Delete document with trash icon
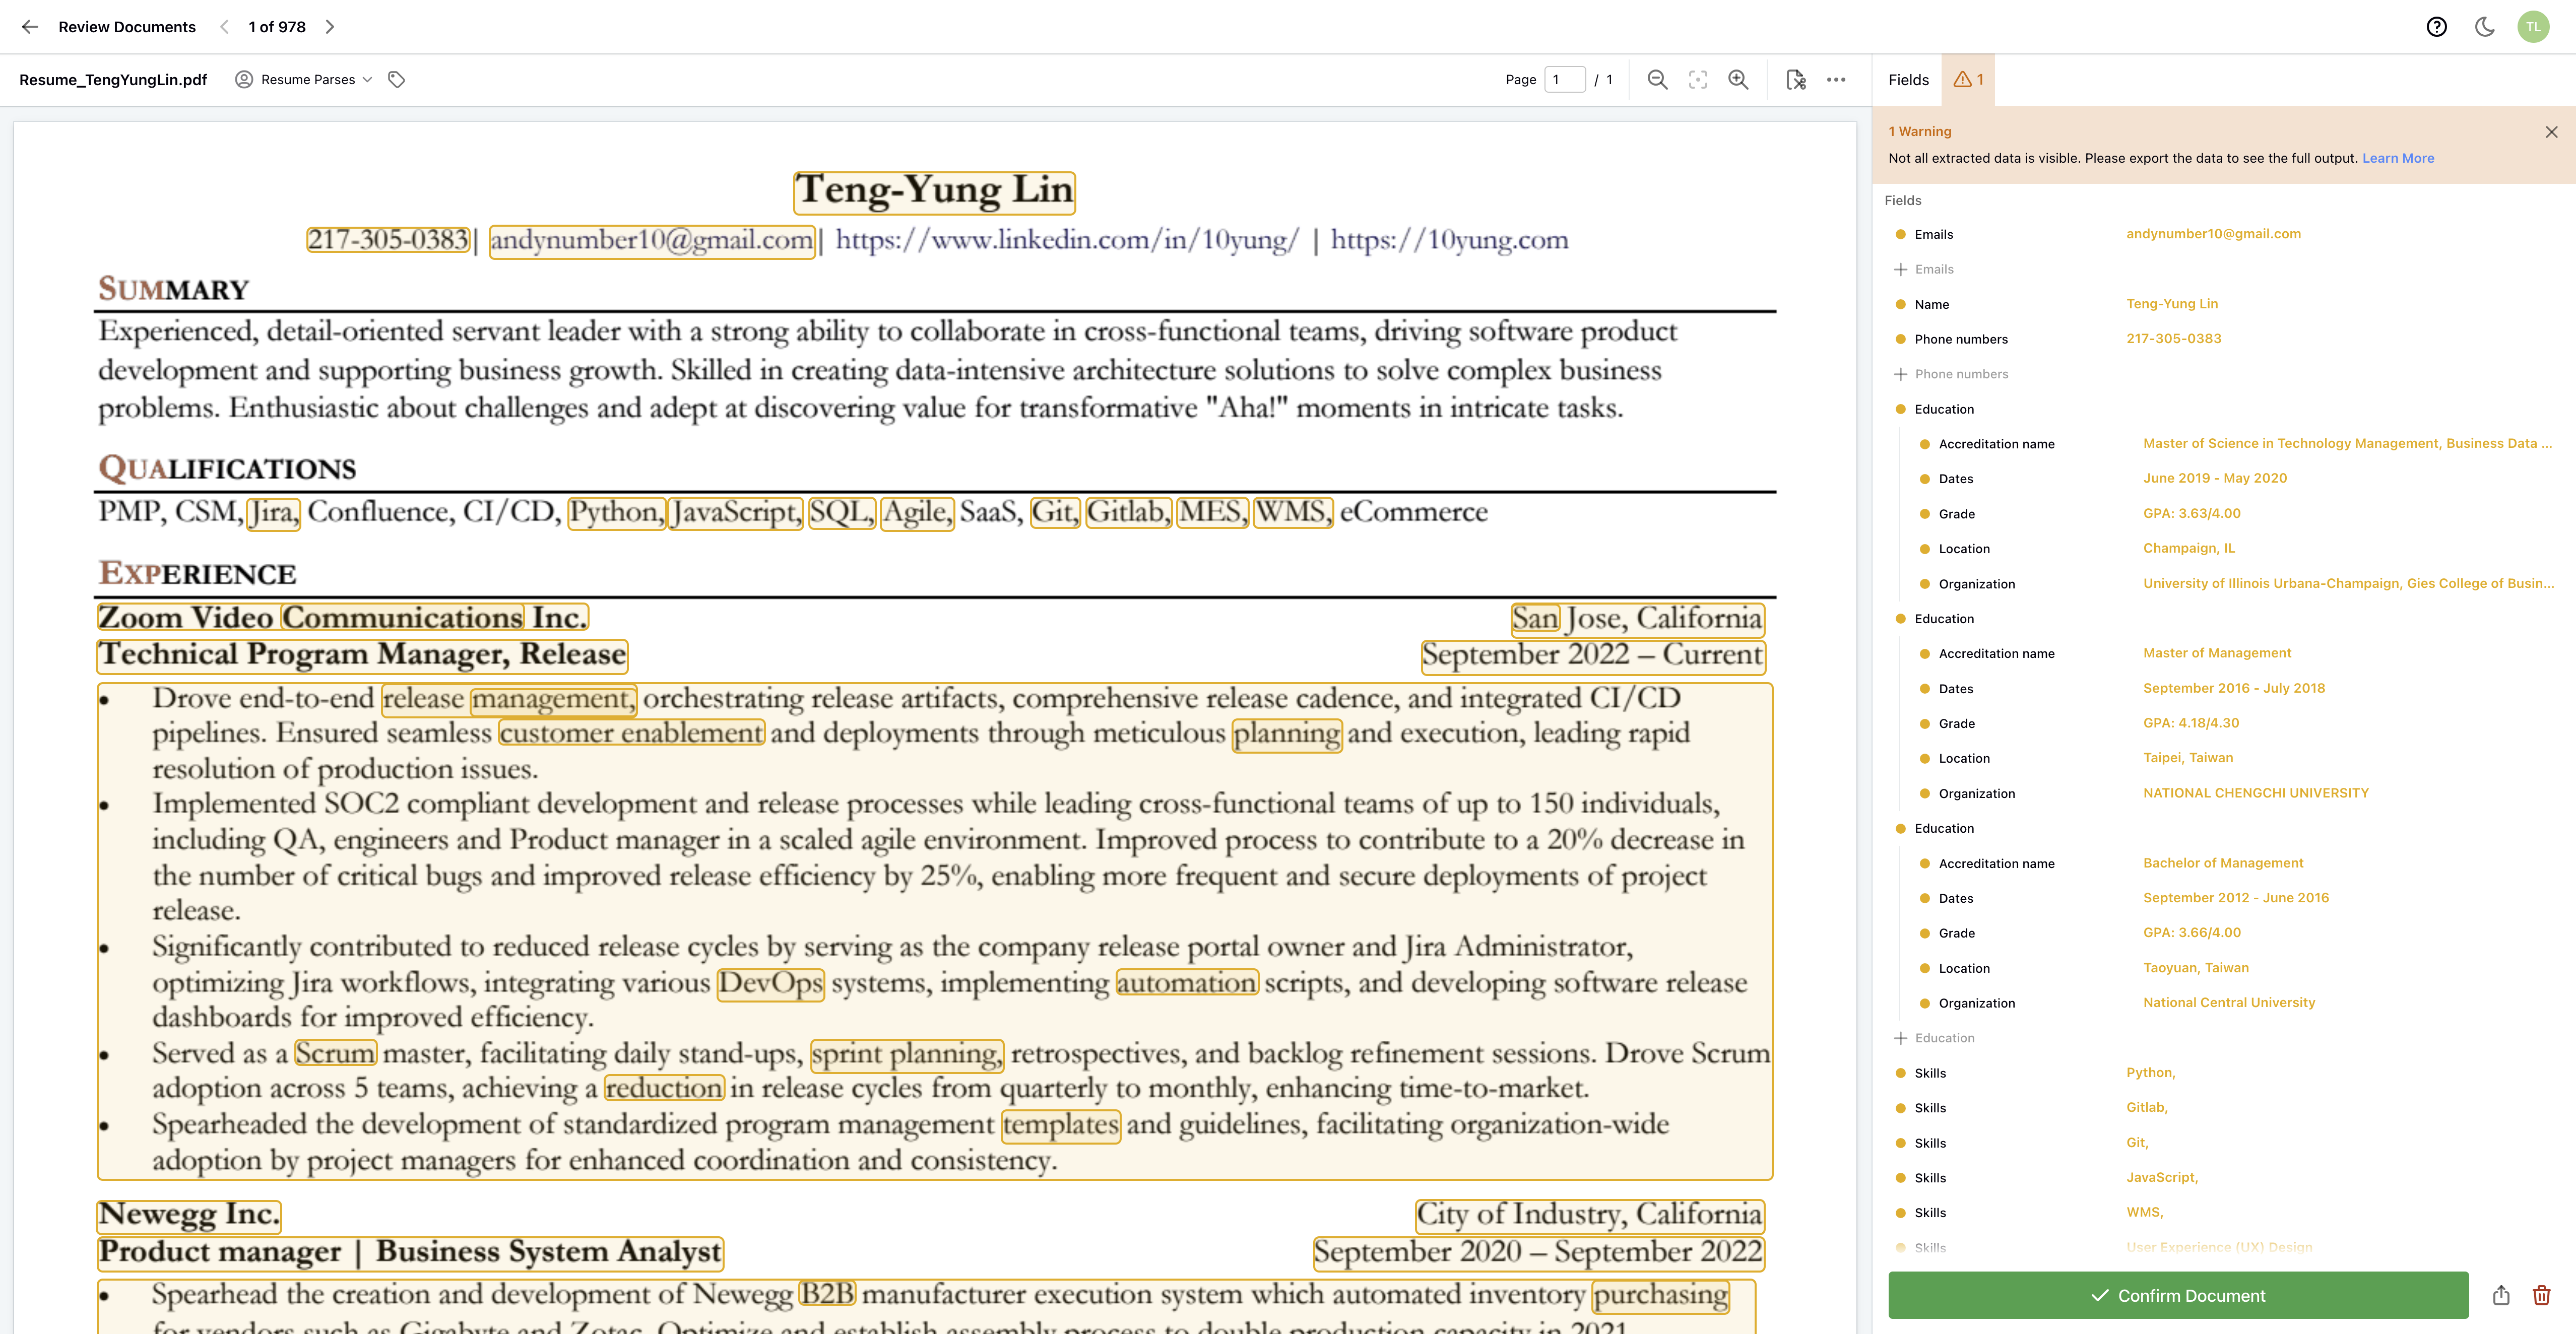Viewport: 2576px width, 1334px height. click(x=2541, y=1295)
